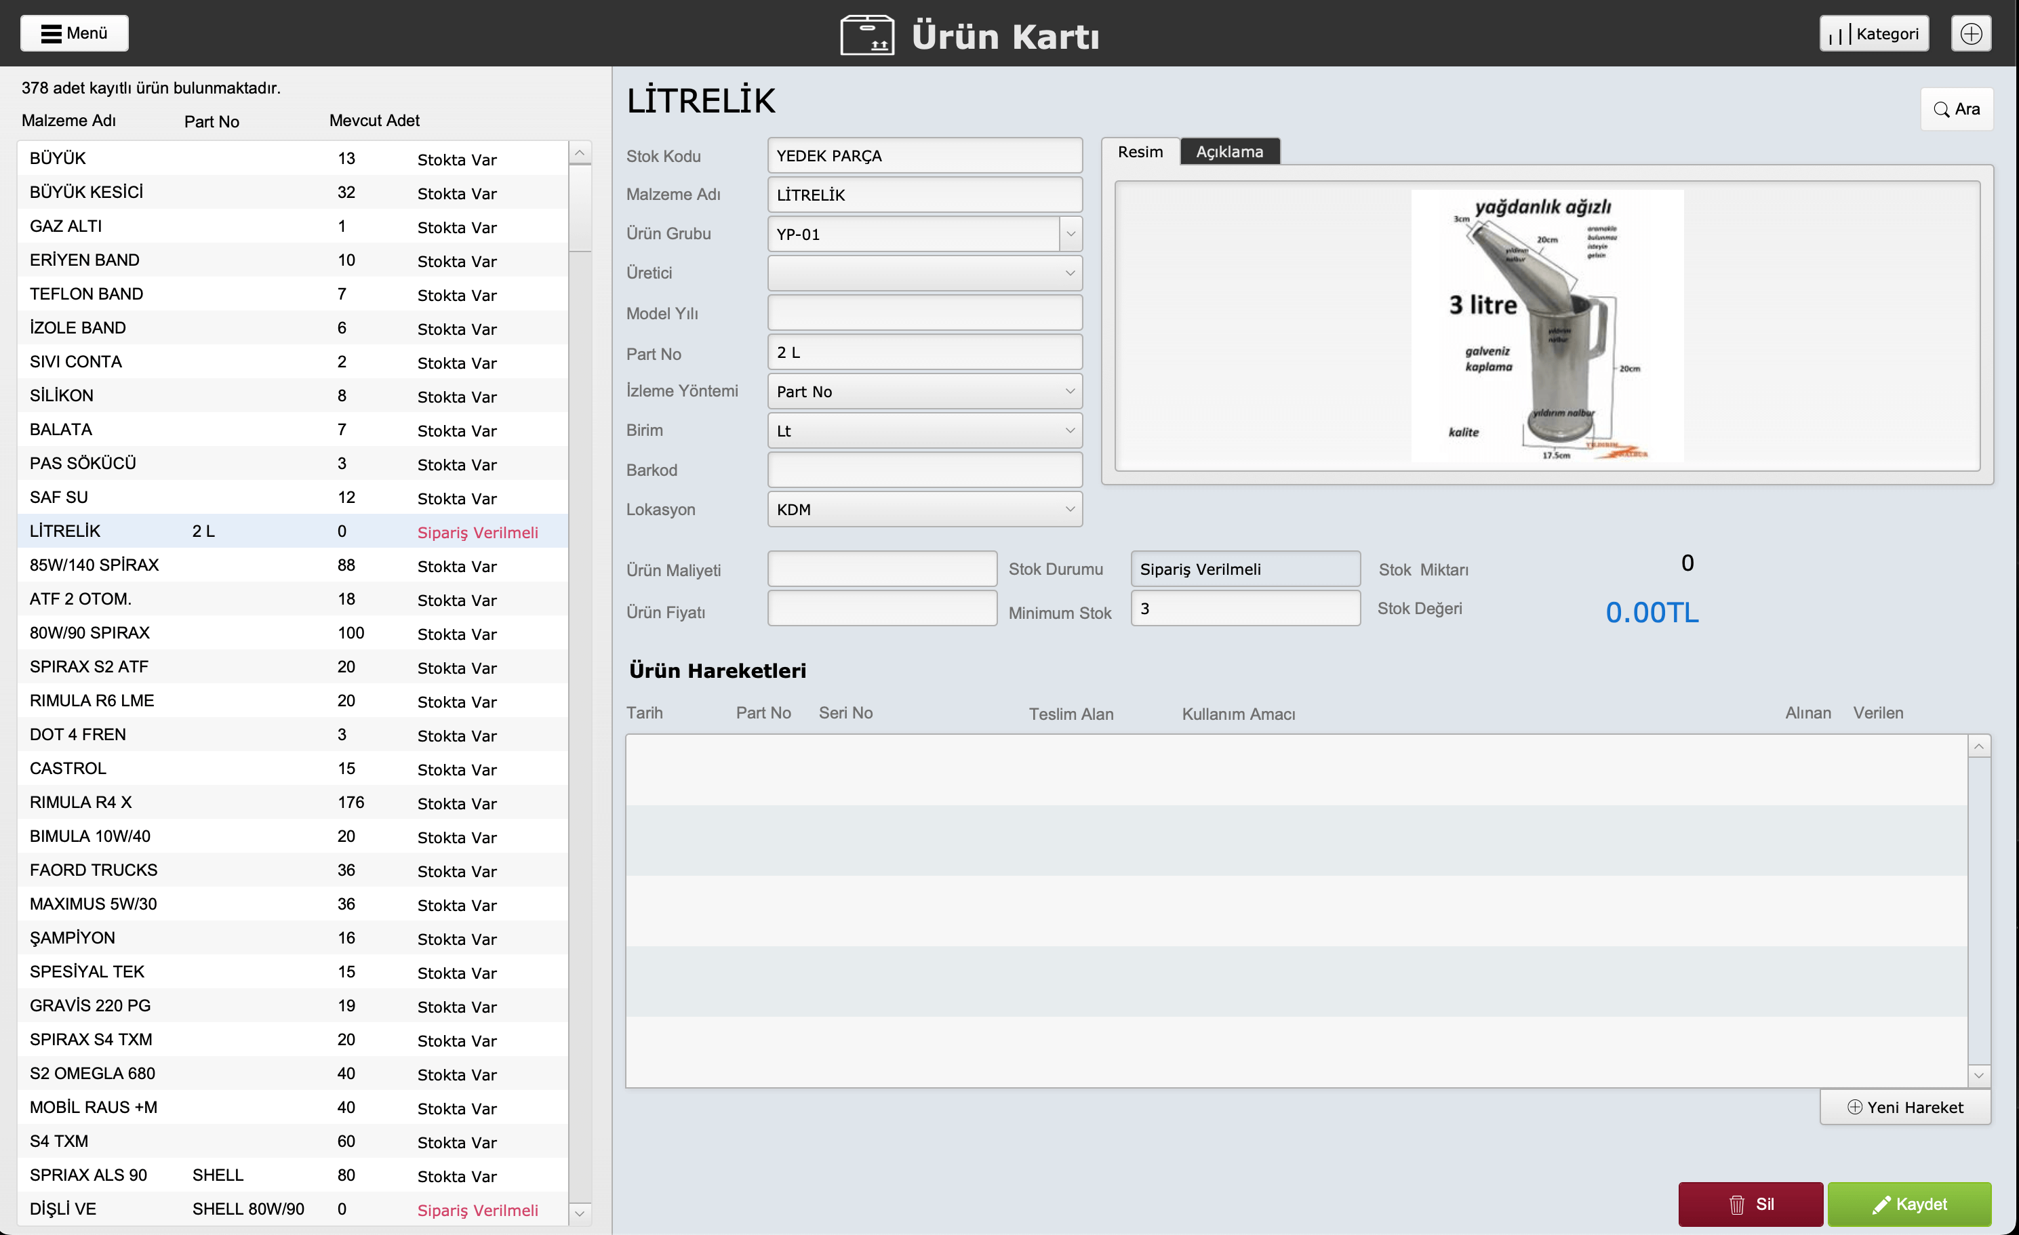The width and height of the screenshot is (2019, 1235).
Task: Switch to the Resim tab
Action: [1140, 152]
